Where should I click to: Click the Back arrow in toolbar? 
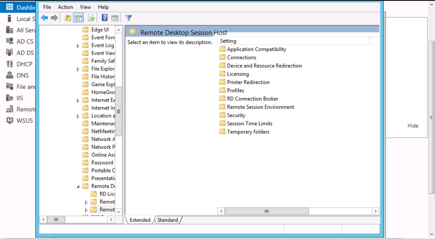(x=44, y=18)
